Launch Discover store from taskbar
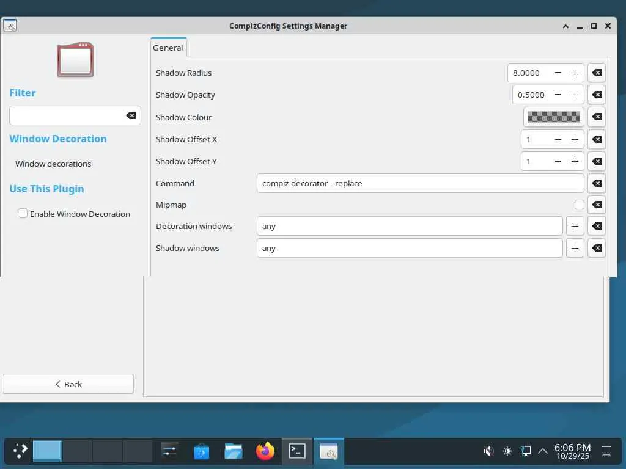The image size is (626, 469). pyautogui.click(x=202, y=451)
